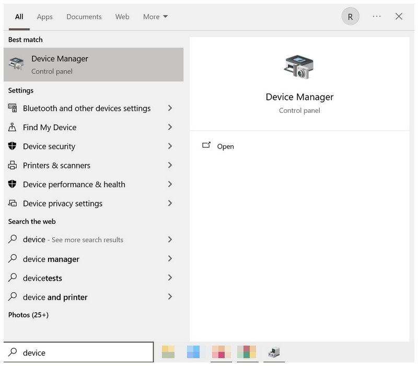The height and width of the screenshot is (366, 418).
Task: Click the Device Manager icon on the taskbar
Action: (x=274, y=353)
